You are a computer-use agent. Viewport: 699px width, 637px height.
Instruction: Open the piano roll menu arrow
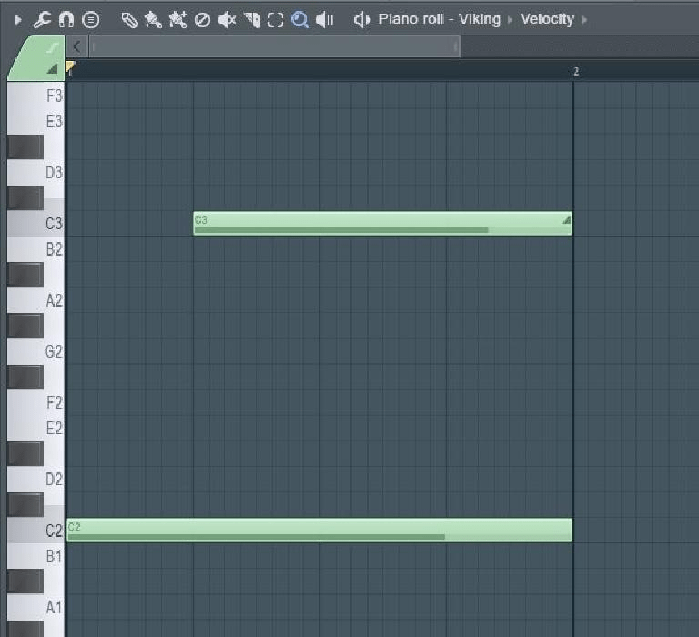point(18,20)
